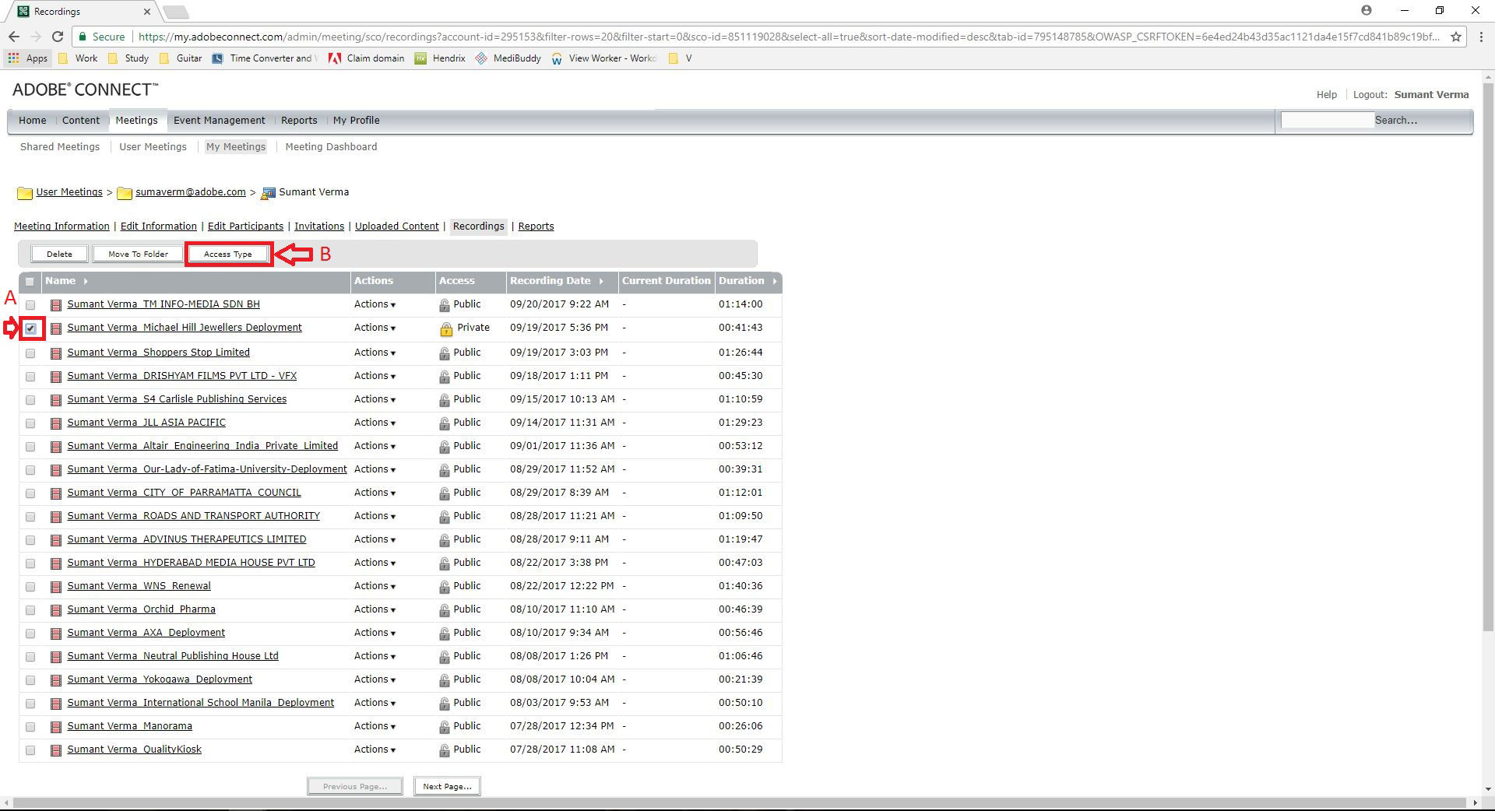Open the Chrome profile avatar icon
Screen dimensions: 1495x811
[x=1367, y=11]
